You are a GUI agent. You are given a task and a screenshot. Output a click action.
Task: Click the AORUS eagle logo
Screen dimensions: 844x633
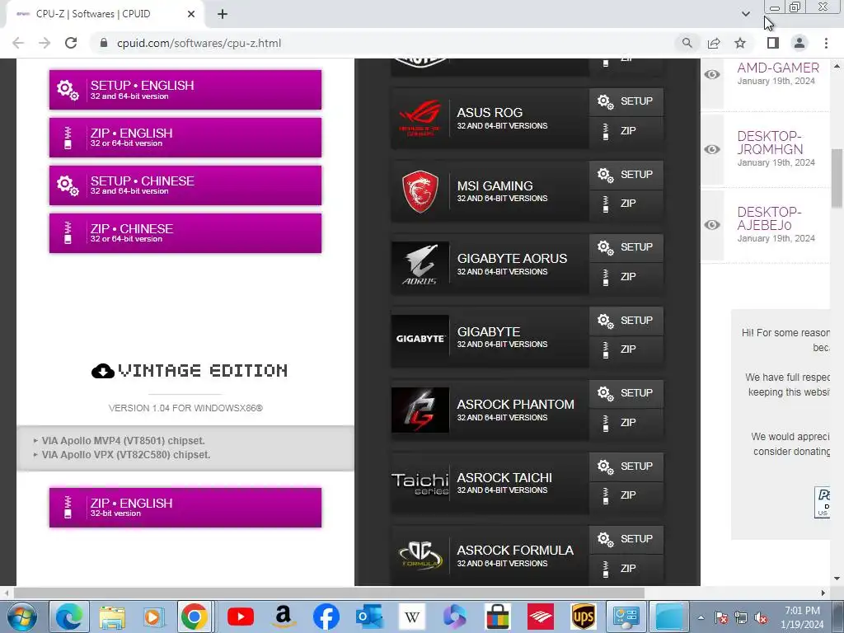(420, 265)
